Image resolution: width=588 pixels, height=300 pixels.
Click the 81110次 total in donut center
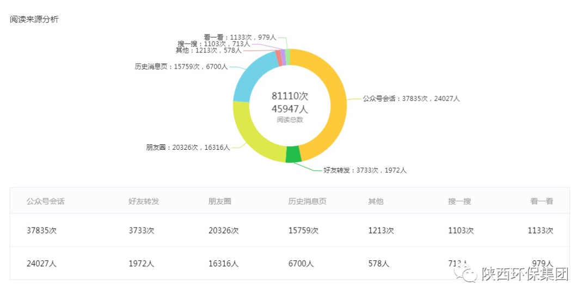tap(290, 96)
